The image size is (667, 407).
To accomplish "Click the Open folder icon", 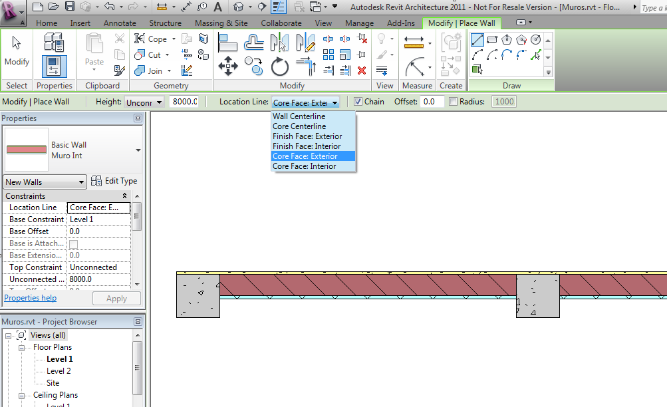I will [x=54, y=7].
